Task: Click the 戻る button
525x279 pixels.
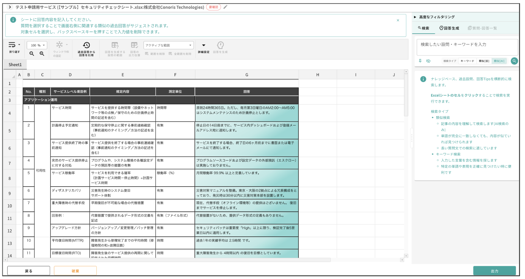Action: click(x=29, y=270)
